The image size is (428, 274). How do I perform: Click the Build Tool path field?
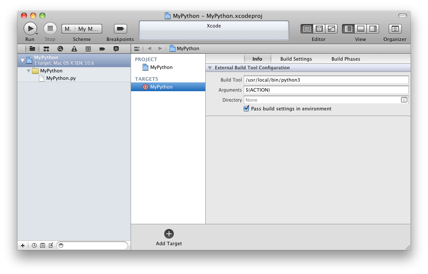(326, 80)
